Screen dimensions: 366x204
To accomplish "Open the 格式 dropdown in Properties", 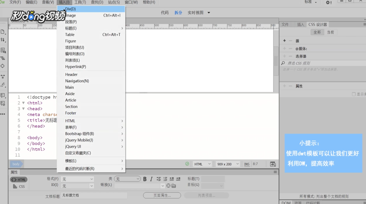I will point(77,179).
